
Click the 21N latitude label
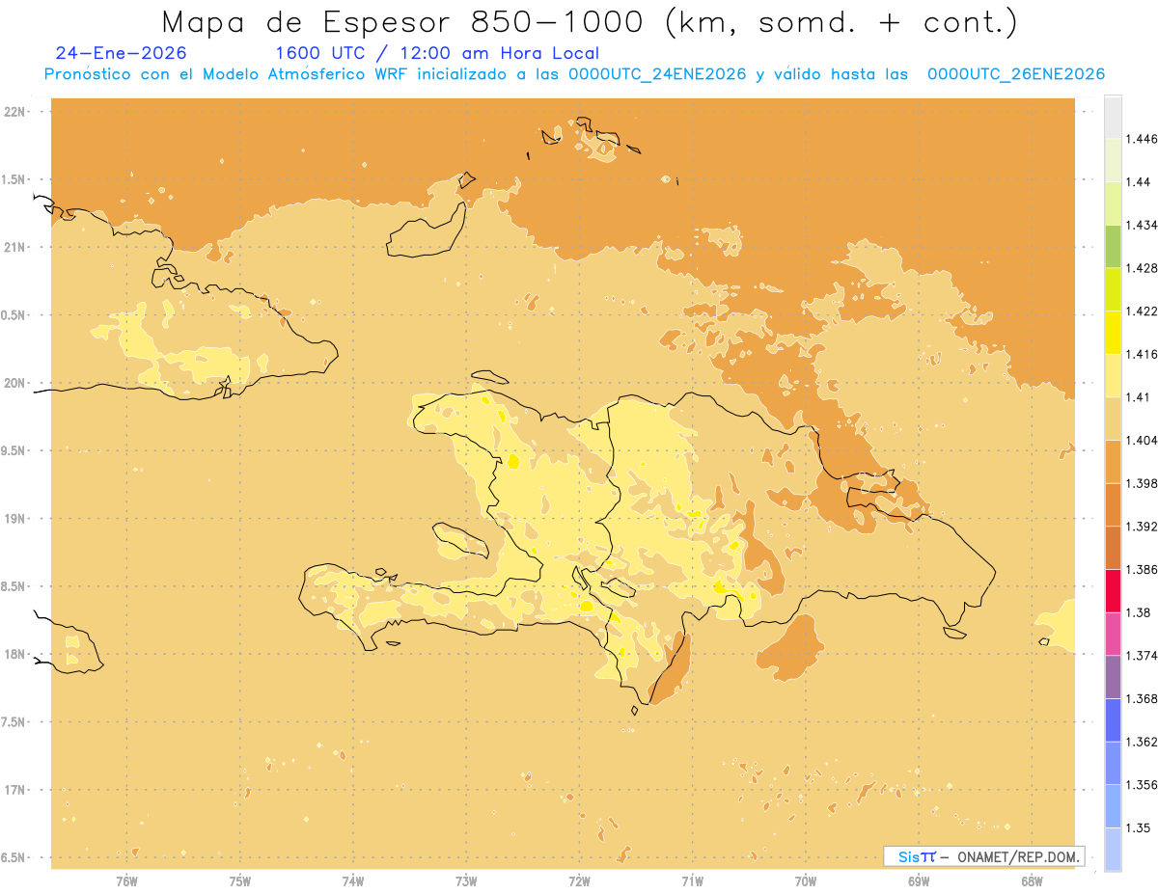14,248
